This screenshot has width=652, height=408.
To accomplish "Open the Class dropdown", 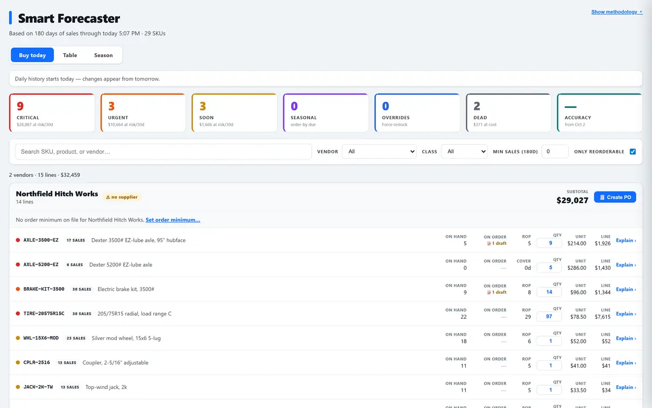I will coord(465,152).
